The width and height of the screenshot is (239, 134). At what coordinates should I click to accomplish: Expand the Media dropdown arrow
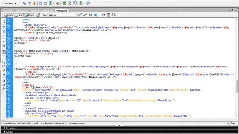pyautogui.click(x=61, y=3)
